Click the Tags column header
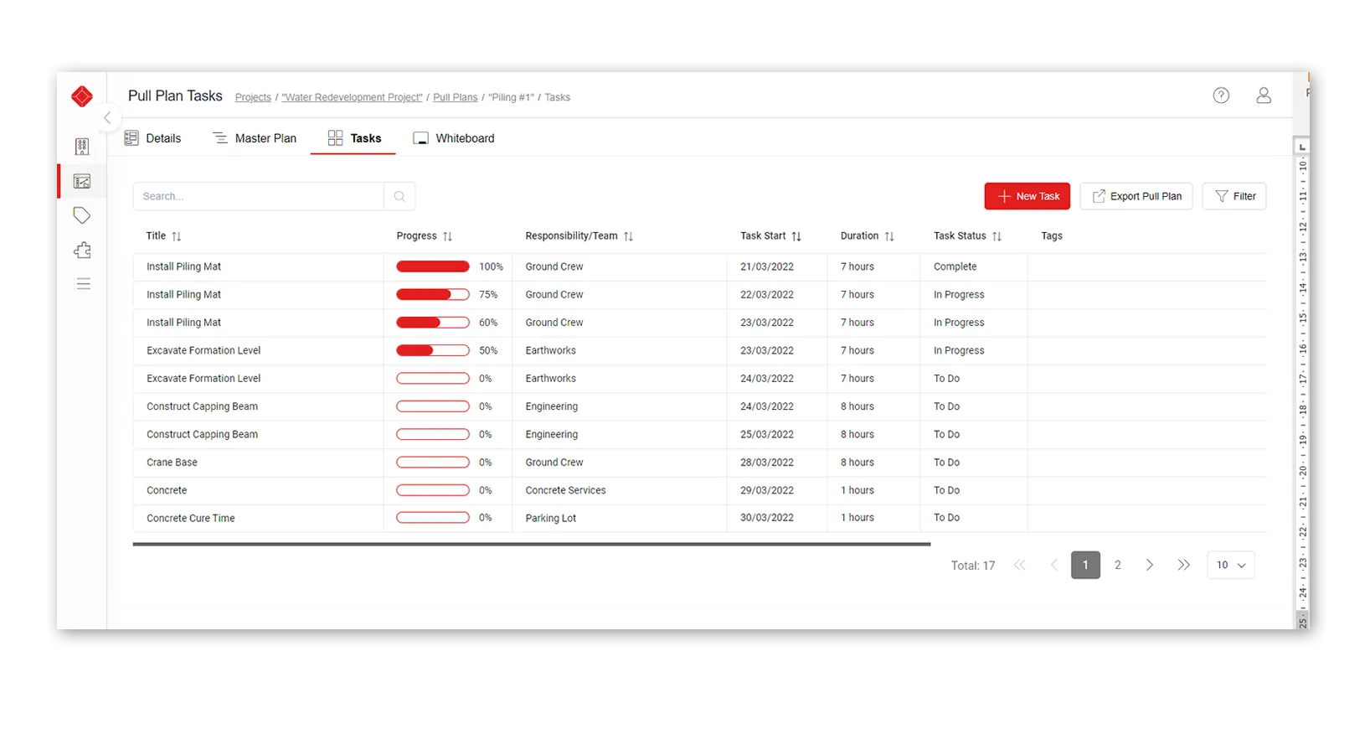The width and height of the screenshot is (1370, 729). pyautogui.click(x=1052, y=236)
